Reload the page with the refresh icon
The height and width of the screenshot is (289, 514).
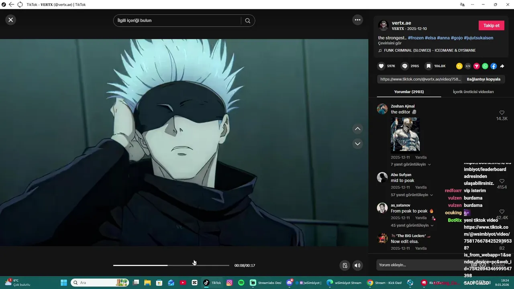point(20,4)
